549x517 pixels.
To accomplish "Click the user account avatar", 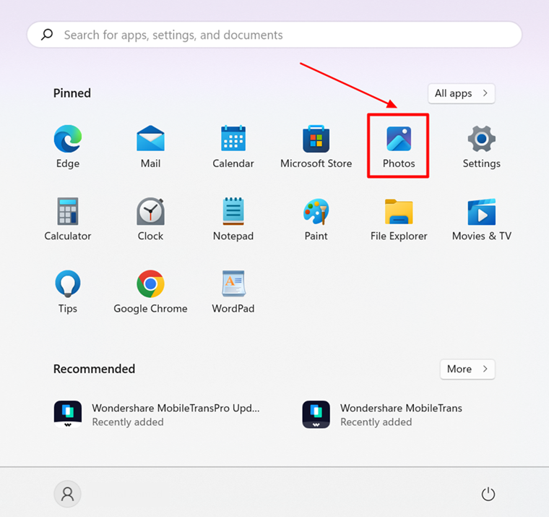I will point(67,494).
